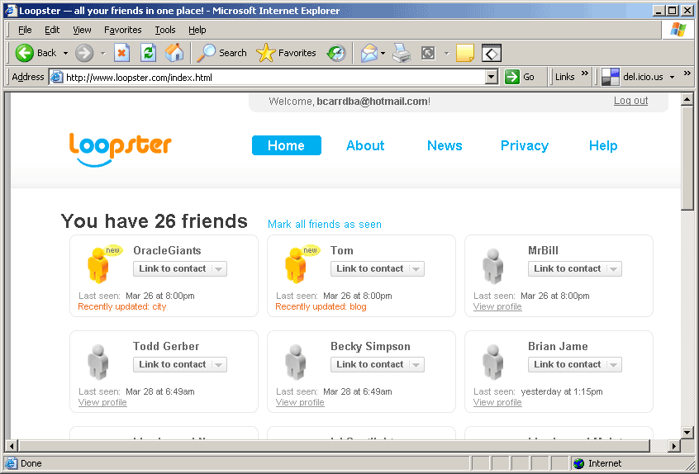Open the Edit menu

click(52, 30)
